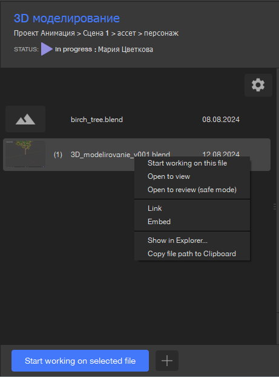Select the birch_tree.blend file row

pos(137,119)
